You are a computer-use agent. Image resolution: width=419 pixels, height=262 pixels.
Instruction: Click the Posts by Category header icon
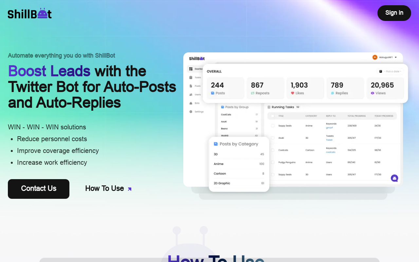tap(216, 144)
